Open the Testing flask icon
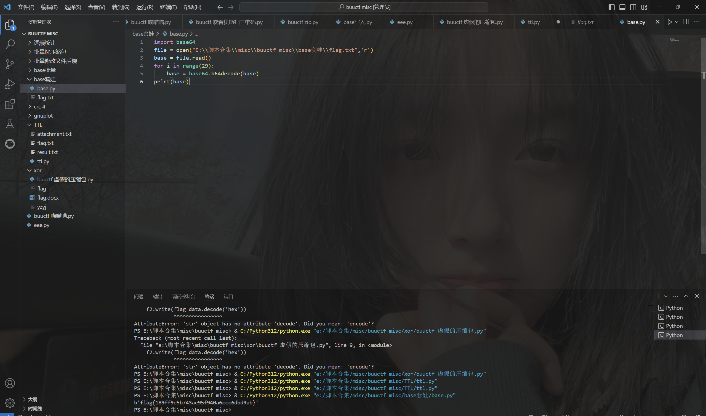 (x=10, y=124)
